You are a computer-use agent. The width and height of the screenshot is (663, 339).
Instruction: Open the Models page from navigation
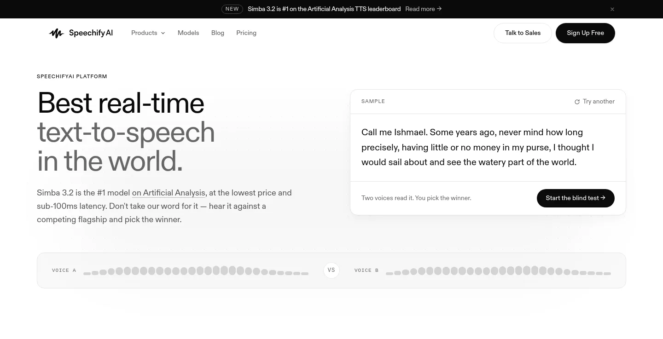tap(188, 33)
